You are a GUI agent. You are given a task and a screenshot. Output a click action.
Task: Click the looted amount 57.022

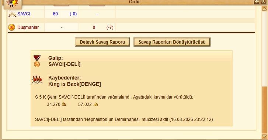85,104
